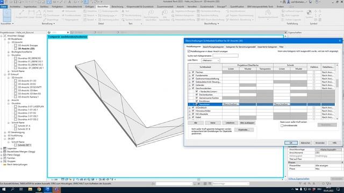Open the Architektur ribbon tab

point(15,6)
